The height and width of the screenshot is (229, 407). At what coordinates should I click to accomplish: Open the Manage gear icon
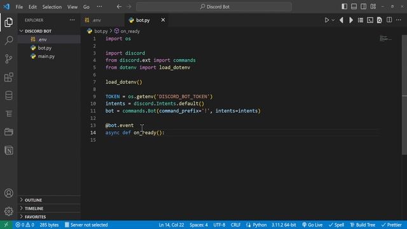pos(8,211)
